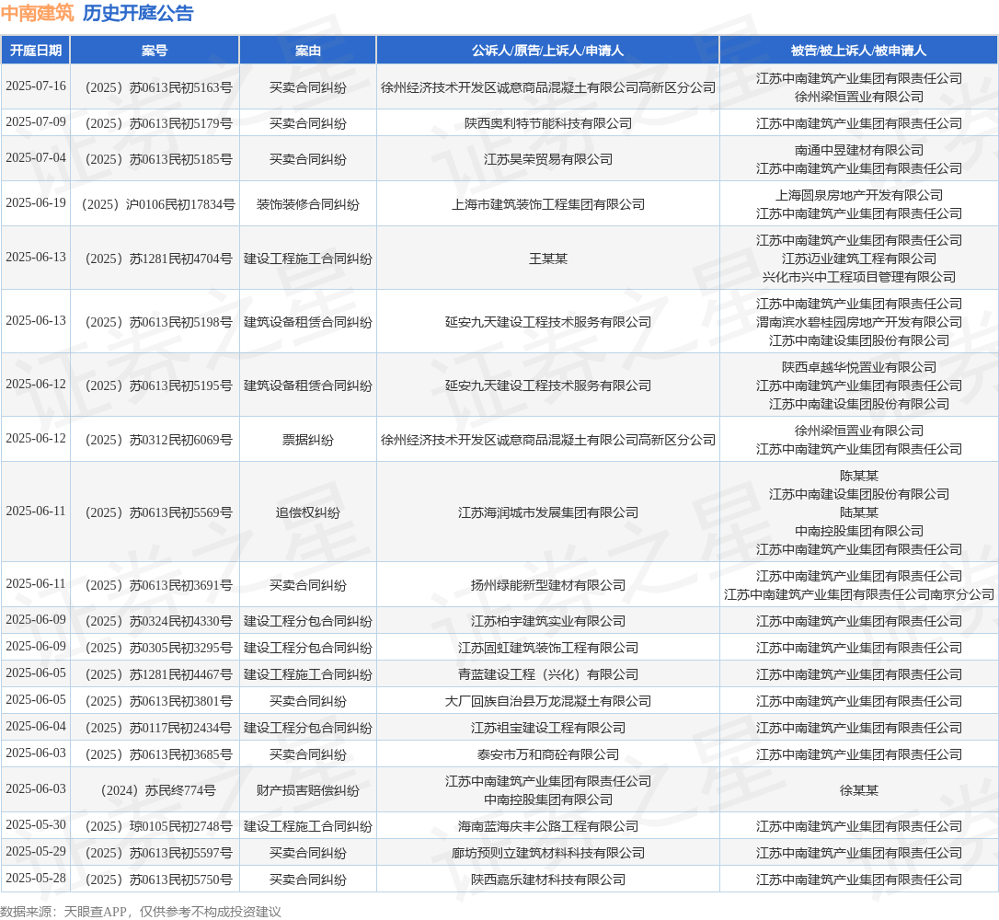The image size is (999, 920).
Task: Click defendant 渭南滨水碧桂园房地产开发有限公司
Action: click(x=859, y=322)
